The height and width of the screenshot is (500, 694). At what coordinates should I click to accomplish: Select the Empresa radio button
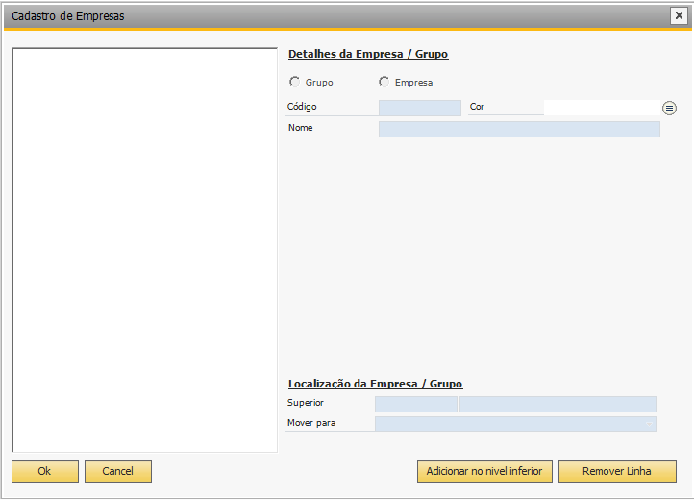click(384, 82)
